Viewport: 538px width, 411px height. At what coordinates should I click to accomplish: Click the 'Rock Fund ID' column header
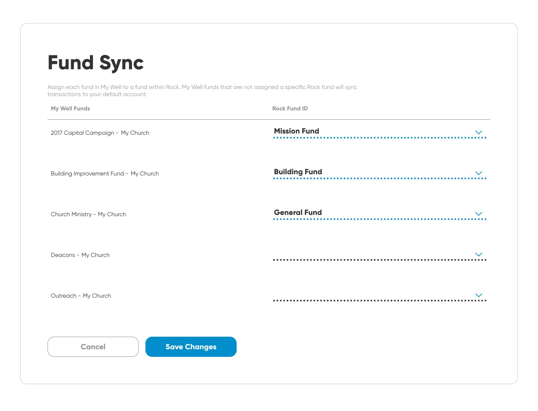290,108
